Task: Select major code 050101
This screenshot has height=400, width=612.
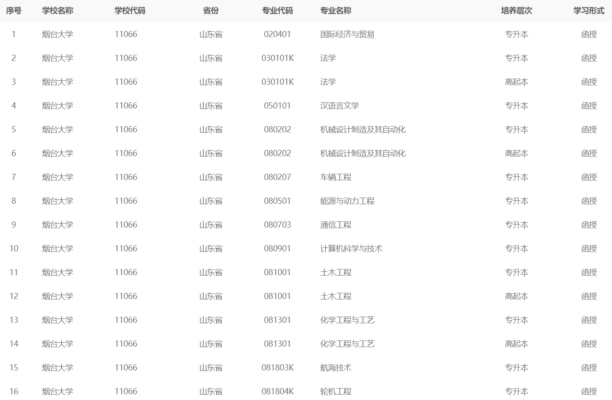Action: point(277,106)
